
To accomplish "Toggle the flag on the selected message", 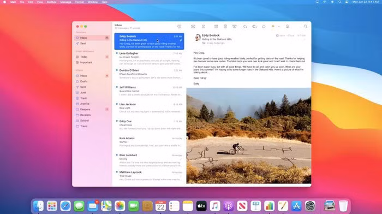I will click(x=273, y=26).
